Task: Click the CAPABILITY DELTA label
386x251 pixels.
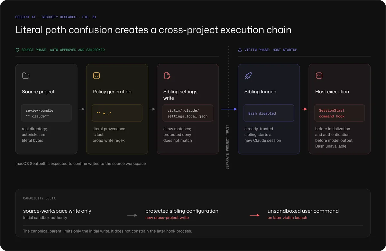Action: click(39, 198)
